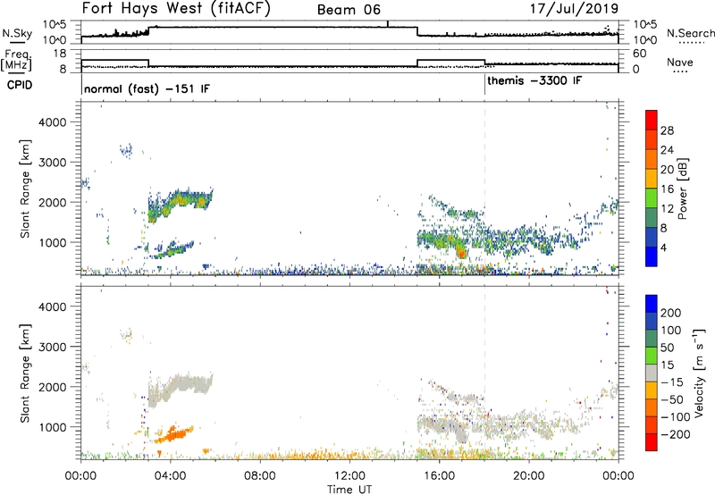Click the 'Fort Hays West (fitACF)' title
Screen dimensions: 715x495
(x=176, y=9)
